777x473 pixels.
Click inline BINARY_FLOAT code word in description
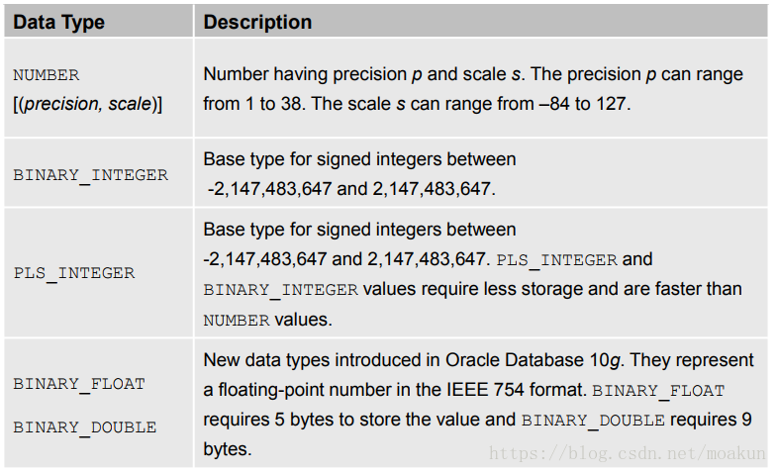tap(658, 391)
